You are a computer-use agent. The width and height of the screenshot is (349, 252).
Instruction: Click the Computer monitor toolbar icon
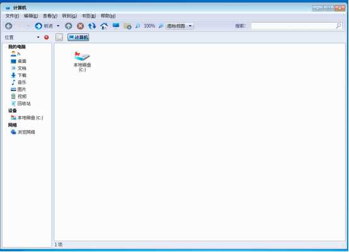click(116, 26)
